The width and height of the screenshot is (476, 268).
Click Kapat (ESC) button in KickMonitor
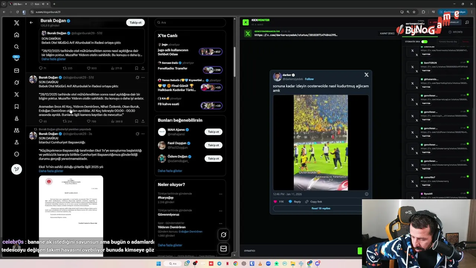(387, 33)
